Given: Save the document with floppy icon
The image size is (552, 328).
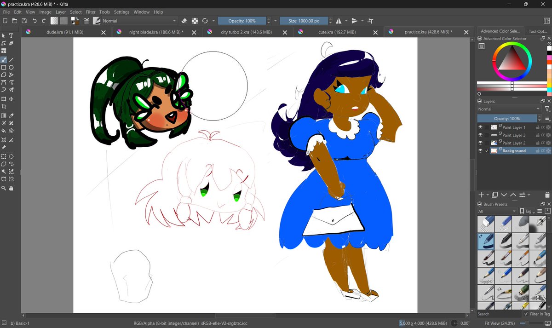Looking at the screenshot, I should [x=23, y=21].
